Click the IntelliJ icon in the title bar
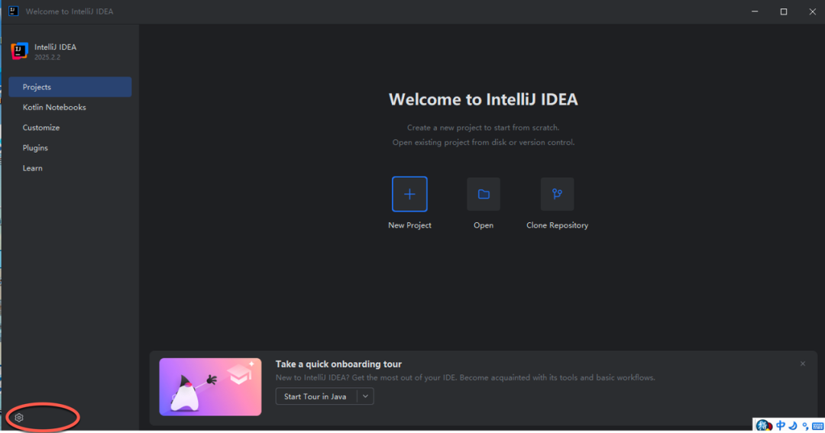This screenshot has height=433, width=825. 13,11
